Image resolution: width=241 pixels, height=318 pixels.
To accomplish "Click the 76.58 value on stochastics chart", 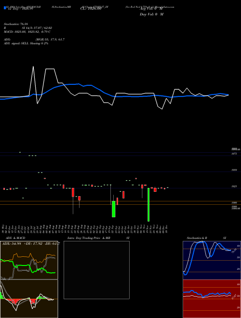I will [234, 251].
